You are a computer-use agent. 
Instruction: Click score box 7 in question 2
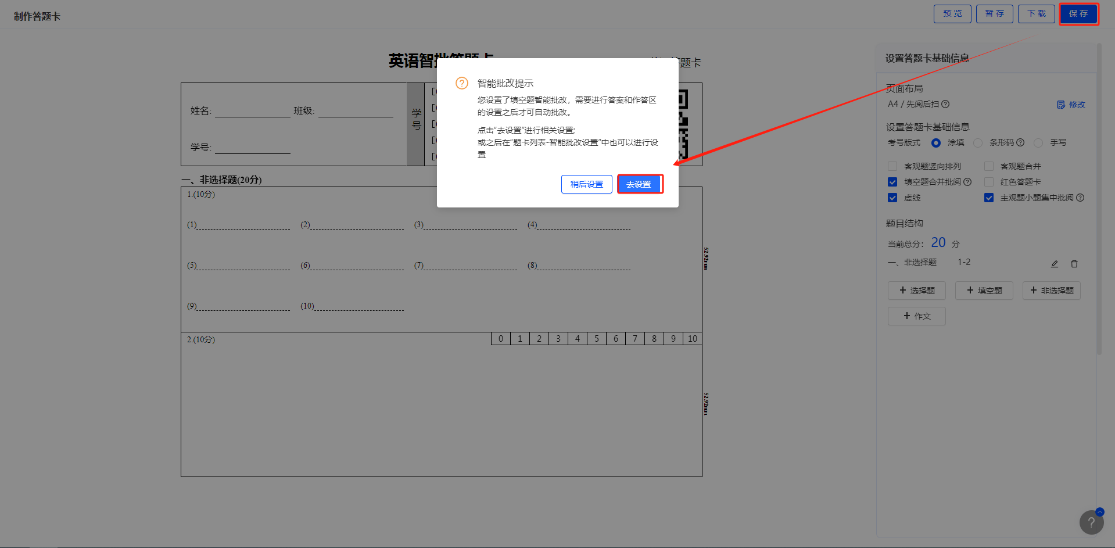point(635,339)
